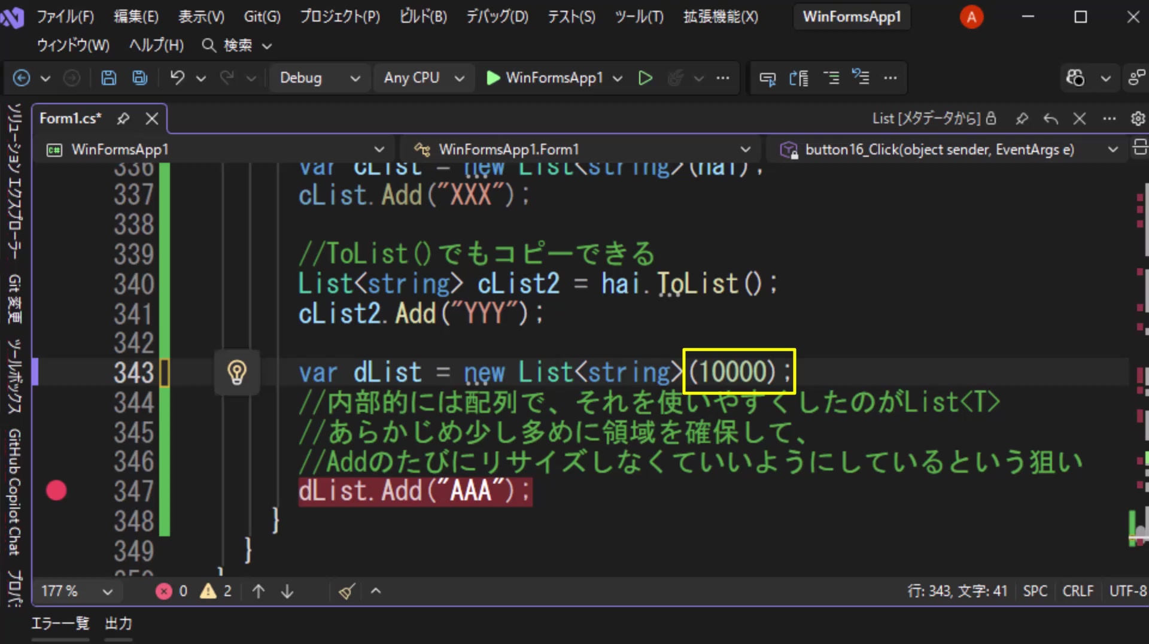Open the Debug configuration dropdown

320,78
